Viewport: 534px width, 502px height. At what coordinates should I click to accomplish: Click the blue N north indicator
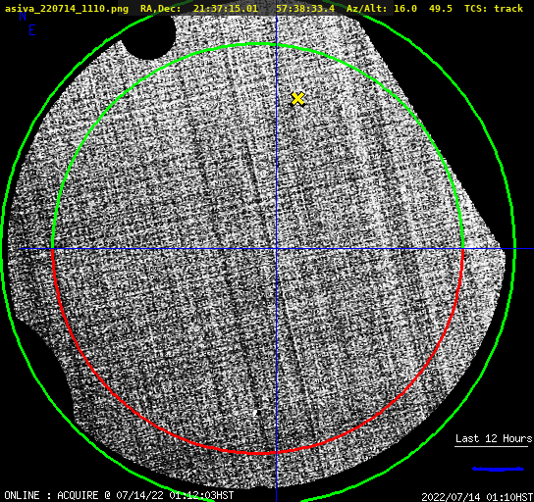pos(23,16)
